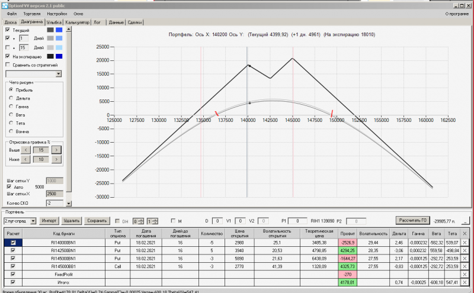Switch to the Калькулятор tab

pyautogui.click(x=78, y=22)
